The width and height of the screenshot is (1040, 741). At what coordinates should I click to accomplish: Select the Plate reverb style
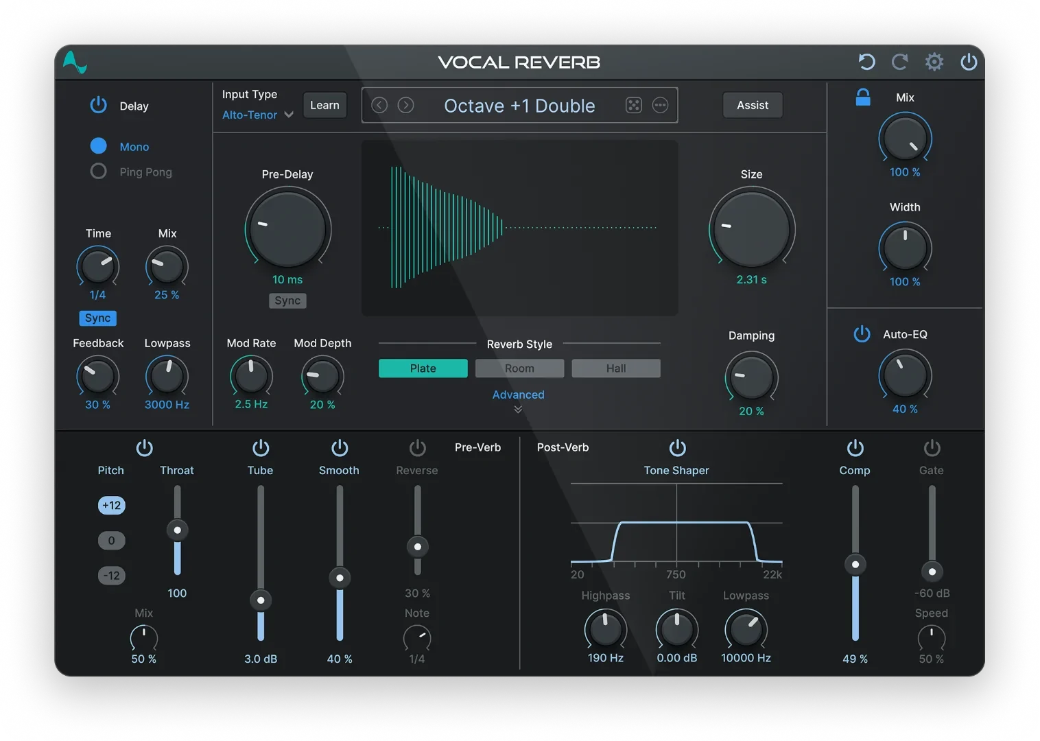[x=423, y=368]
